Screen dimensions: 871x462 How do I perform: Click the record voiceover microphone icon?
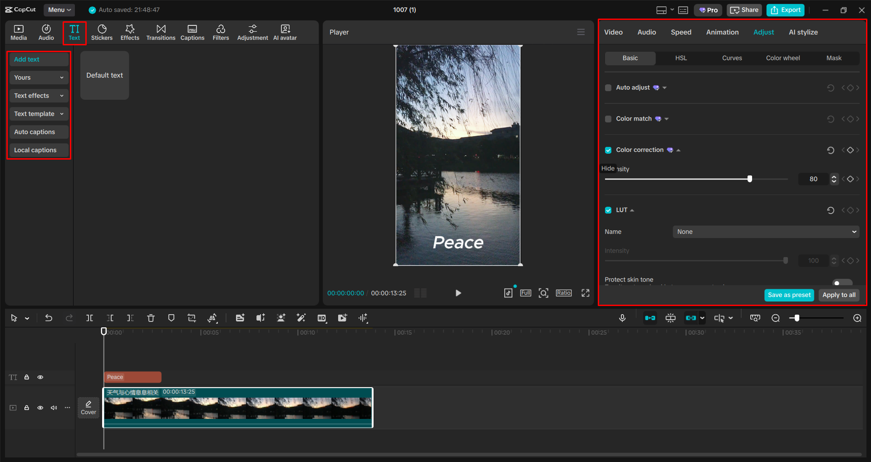(622, 318)
